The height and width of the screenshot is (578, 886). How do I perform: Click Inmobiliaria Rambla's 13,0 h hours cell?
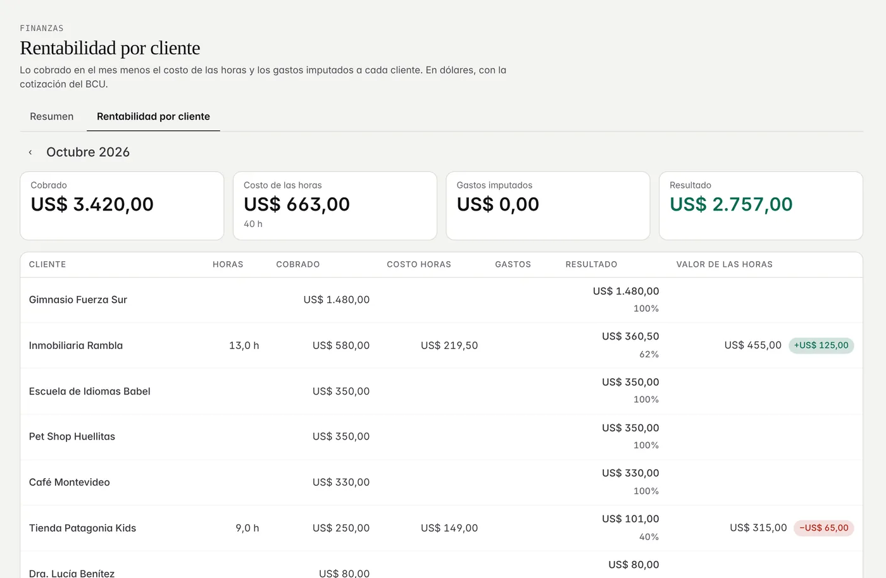coord(244,345)
